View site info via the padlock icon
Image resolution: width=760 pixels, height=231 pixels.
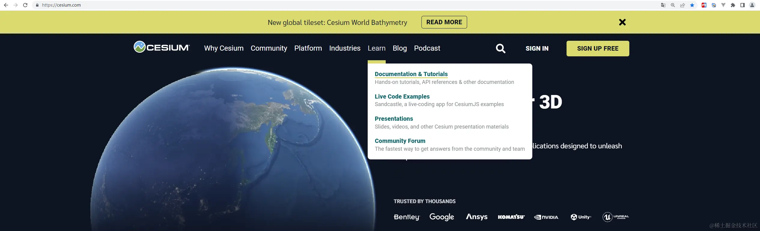point(37,5)
